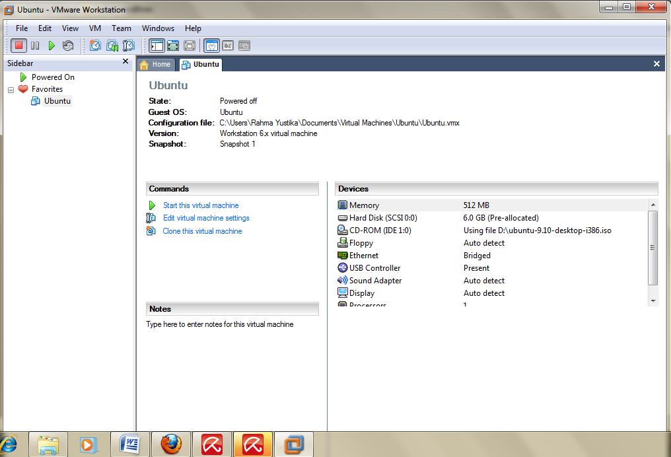Click the 512 MB memory value
The image size is (671, 457).
476,205
